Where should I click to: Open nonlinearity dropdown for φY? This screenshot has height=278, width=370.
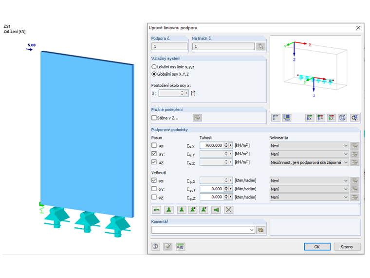309,189
